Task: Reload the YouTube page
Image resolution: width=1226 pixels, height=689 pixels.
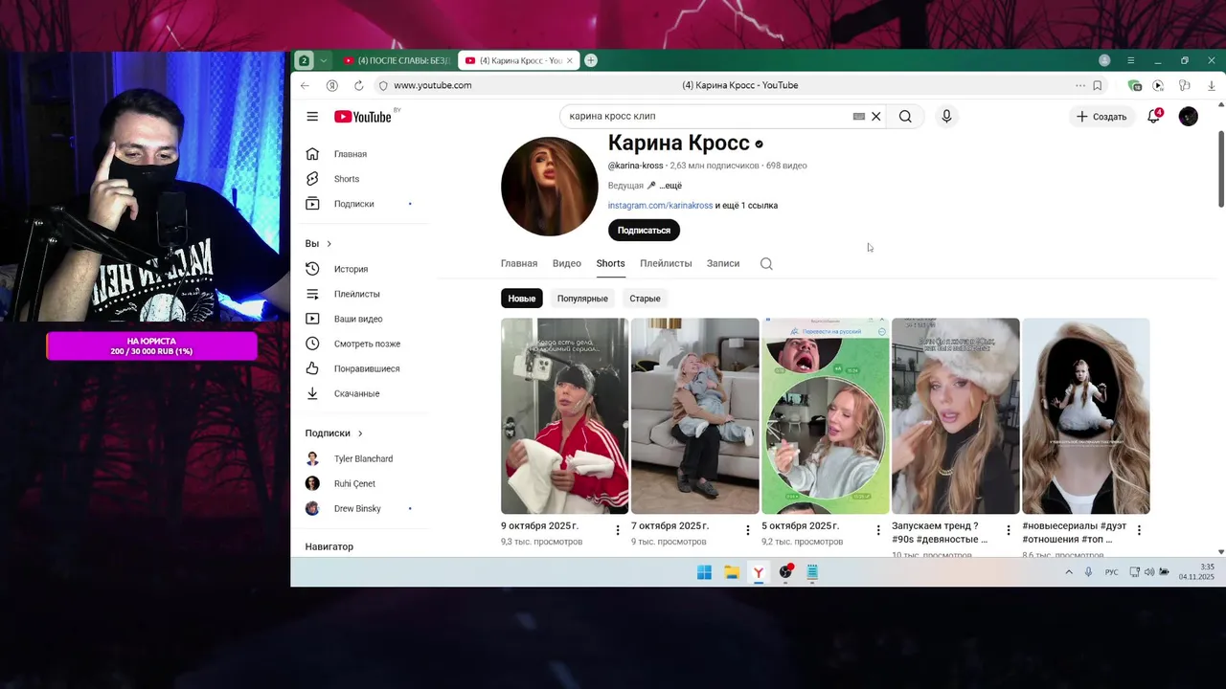Action: [x=359, y=85]
